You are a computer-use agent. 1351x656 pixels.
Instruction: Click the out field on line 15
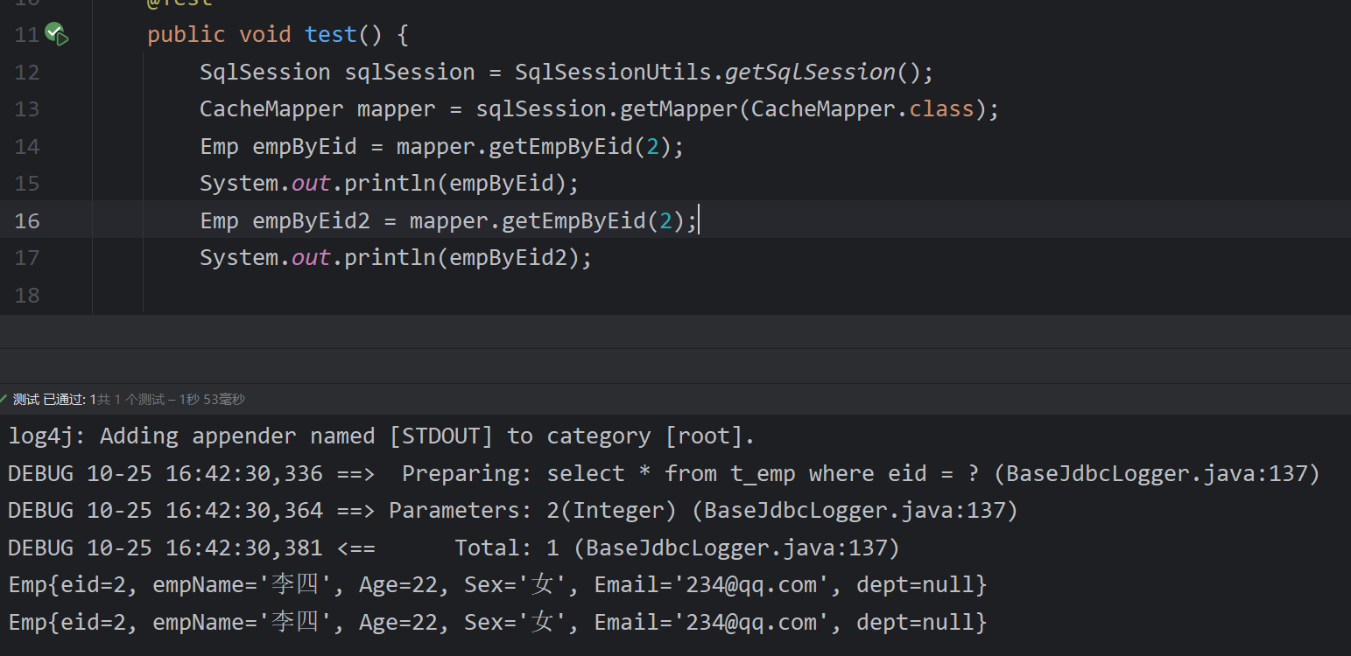(x=311, y=184)
